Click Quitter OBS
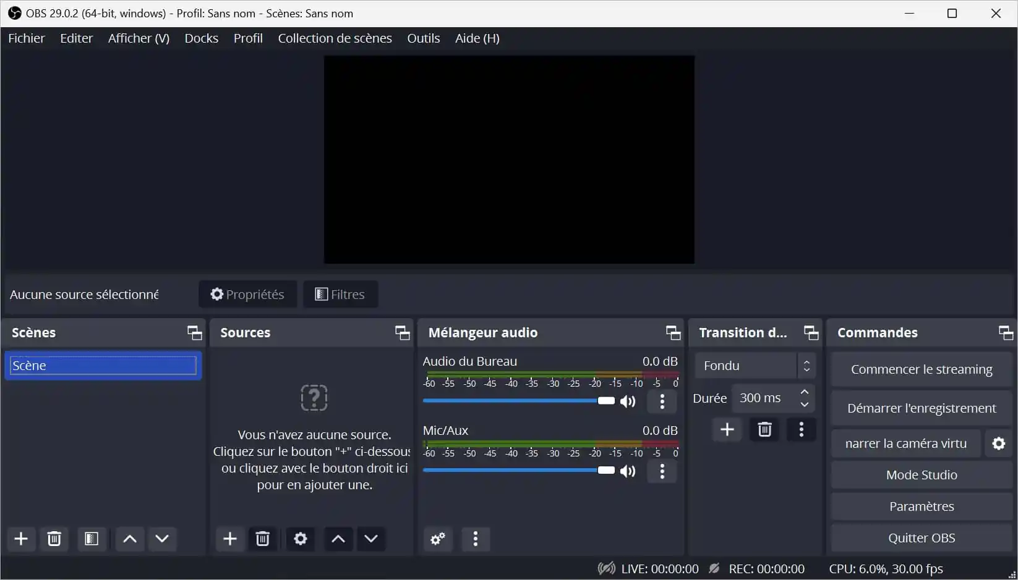1018x580 pixels. tap(922, 538)
